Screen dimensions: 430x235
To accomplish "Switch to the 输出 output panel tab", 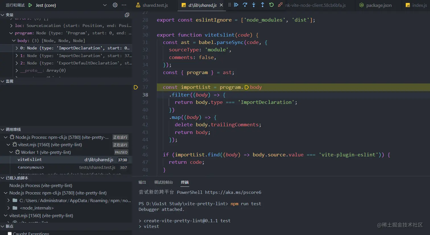I will coord(142,182).
